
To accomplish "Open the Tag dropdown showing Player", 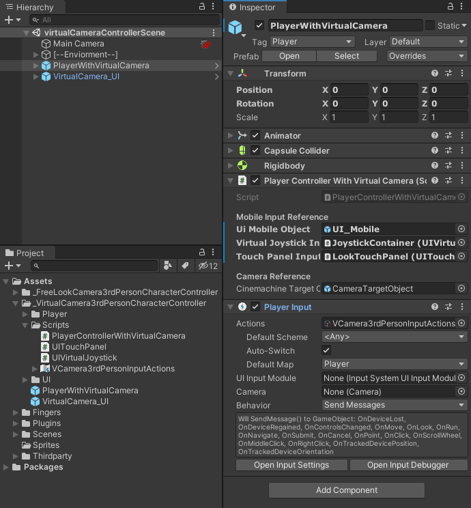I will tap(312, 42).
